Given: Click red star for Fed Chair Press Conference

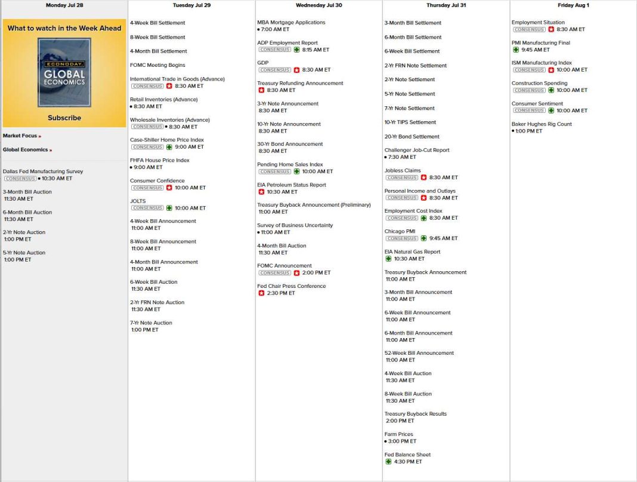Looking at the screenshot, I should pos(261,293).
